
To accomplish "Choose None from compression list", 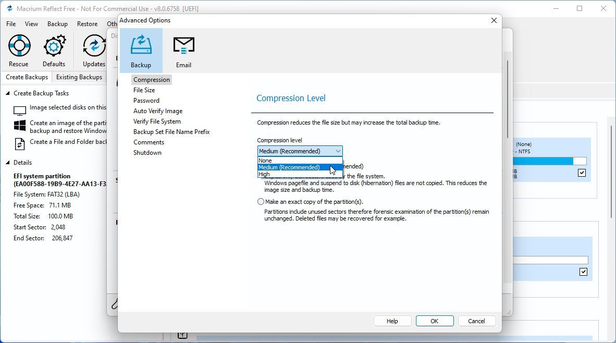I will [x=300, y=161].
